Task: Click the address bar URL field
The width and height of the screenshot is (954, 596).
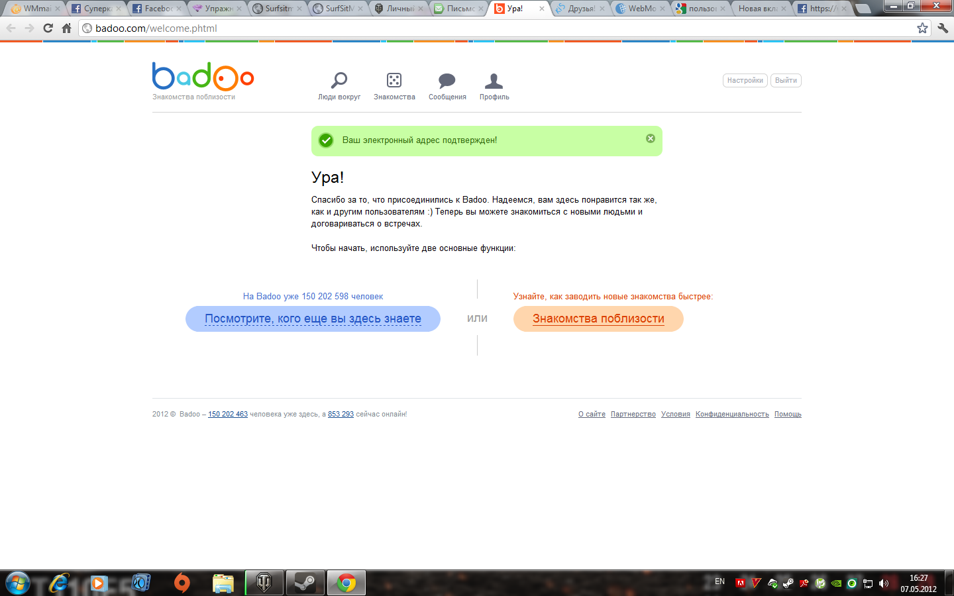Action: 464,28
